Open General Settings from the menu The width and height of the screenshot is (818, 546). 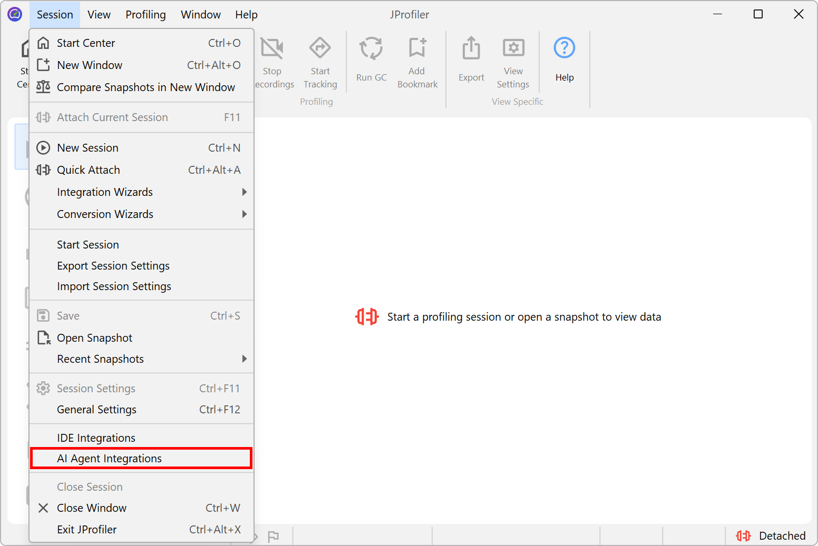[x=96, y=410]
